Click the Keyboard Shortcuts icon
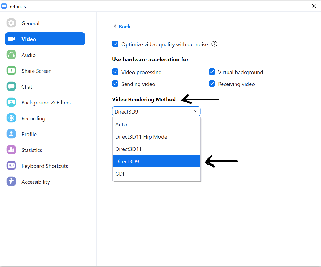The height and width of the screenshot is (267, 321). coord(11,165)
